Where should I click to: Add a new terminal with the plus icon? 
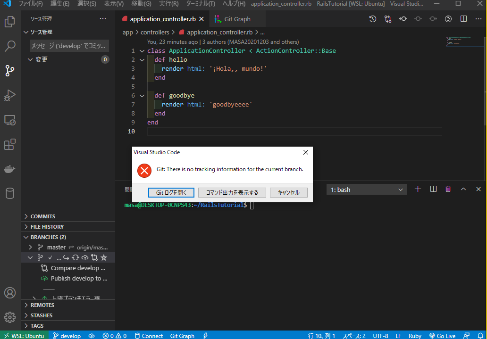pyautogui.click(x=418, y=189)
